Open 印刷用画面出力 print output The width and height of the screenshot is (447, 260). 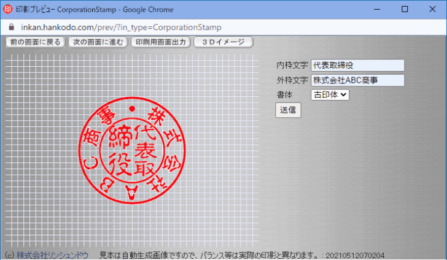(x=160, y=42)
